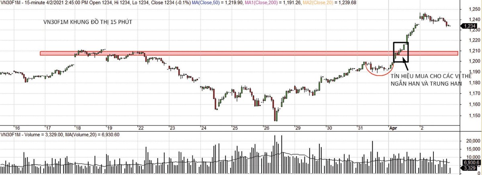Click the '26' date label on time axis
Image resolution: width=482 pixels, height=175 pixels.
pyautogui.click(x=266, y=128)
